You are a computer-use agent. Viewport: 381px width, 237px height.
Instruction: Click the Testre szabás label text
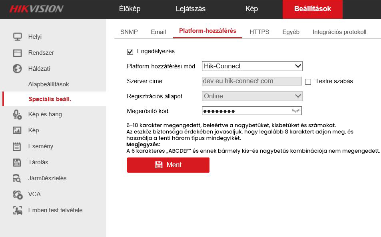(334, 81)
